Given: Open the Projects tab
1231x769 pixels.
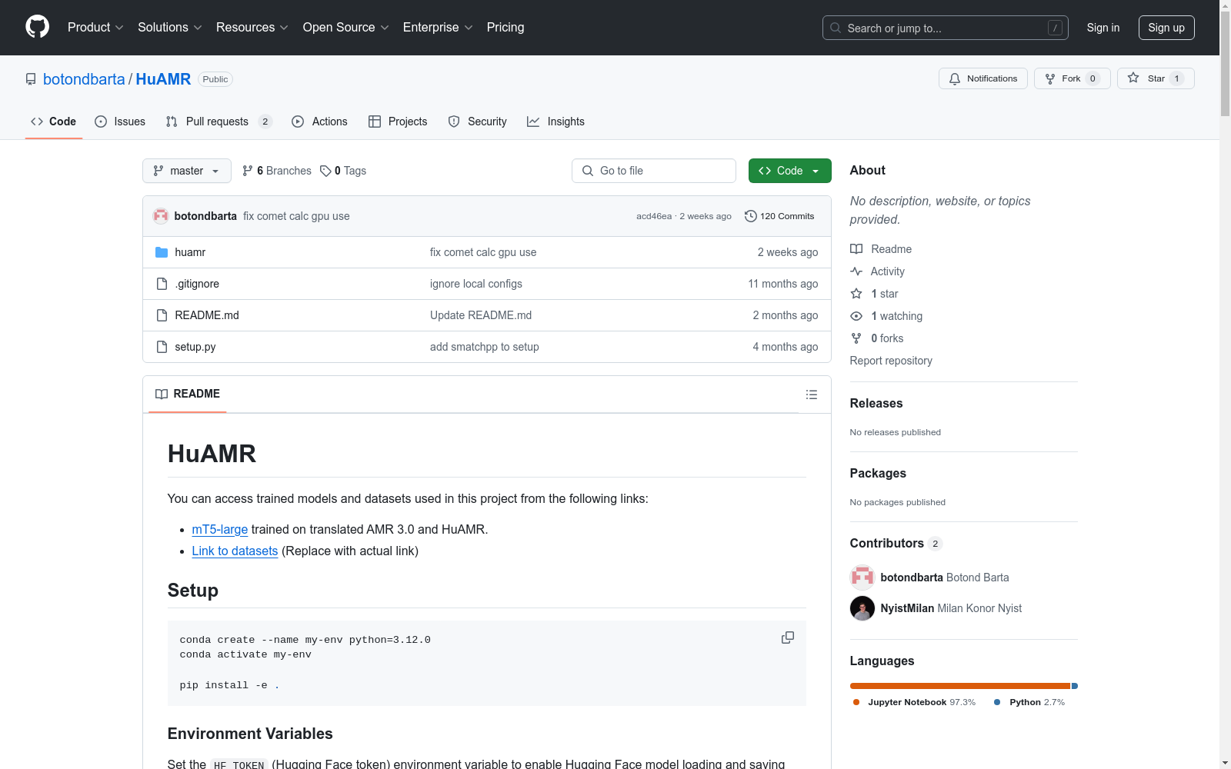Looking at the screenshot, I should [x=398, y=122].
